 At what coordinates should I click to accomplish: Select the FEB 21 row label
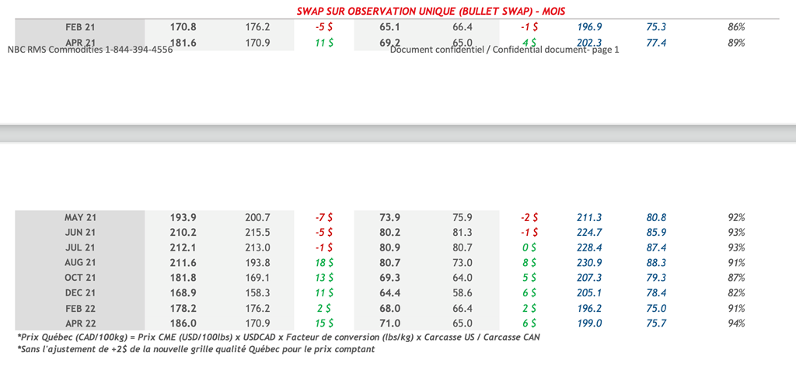pyautogui.click(x=80, y=27)
